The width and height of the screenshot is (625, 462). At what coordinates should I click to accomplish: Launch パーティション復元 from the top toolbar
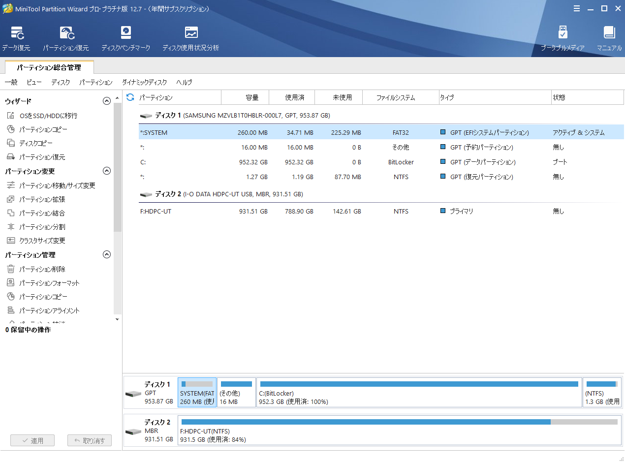click(x=66, y=39)
